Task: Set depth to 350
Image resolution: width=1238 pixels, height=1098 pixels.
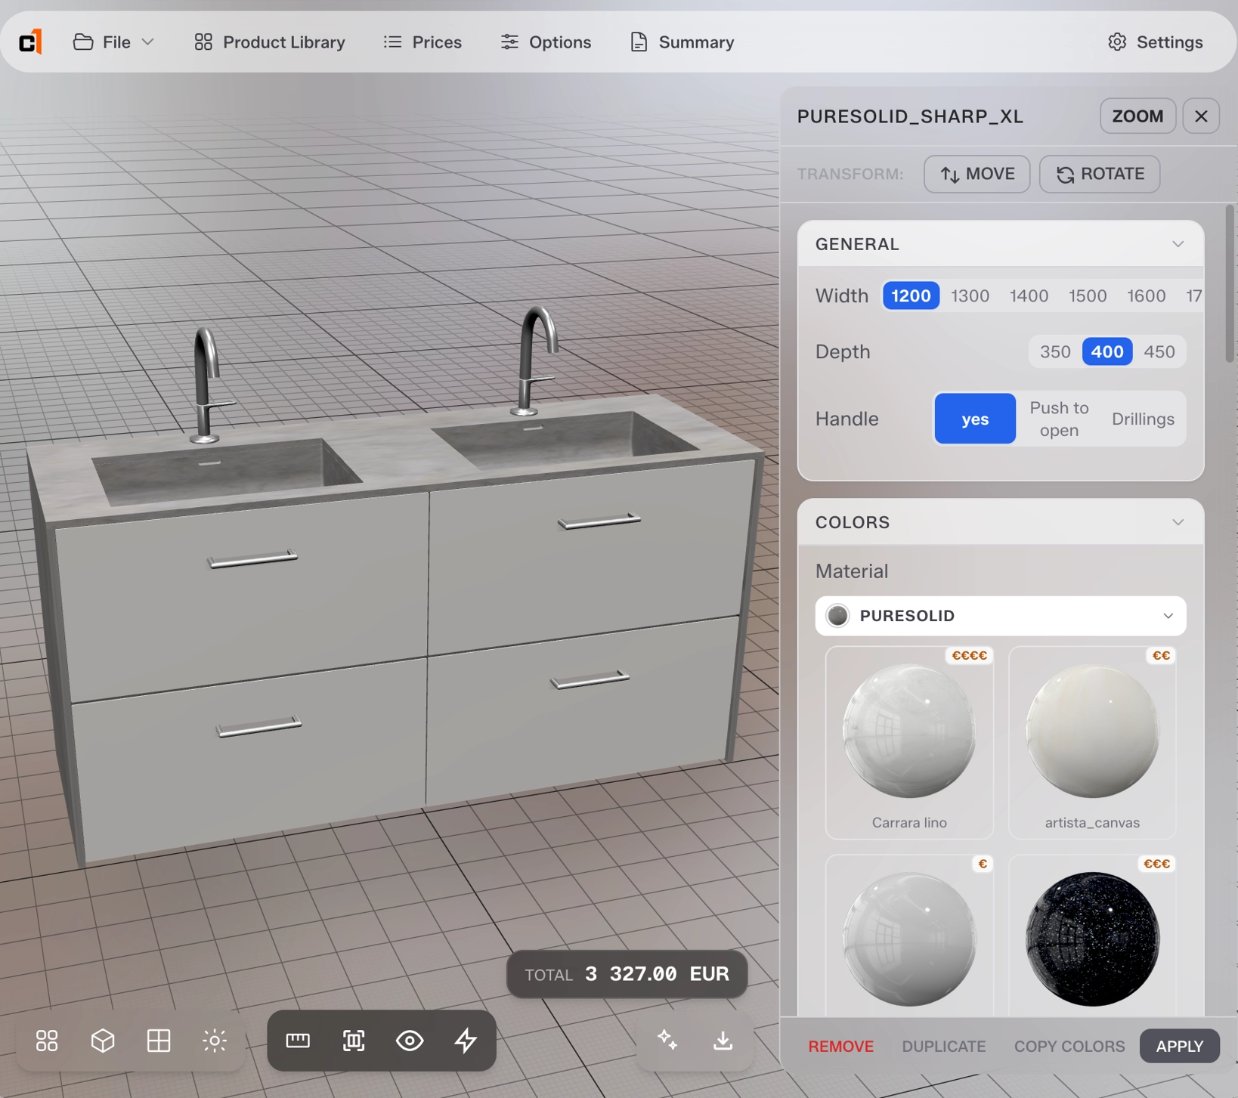Action: tap(1055, 351)
